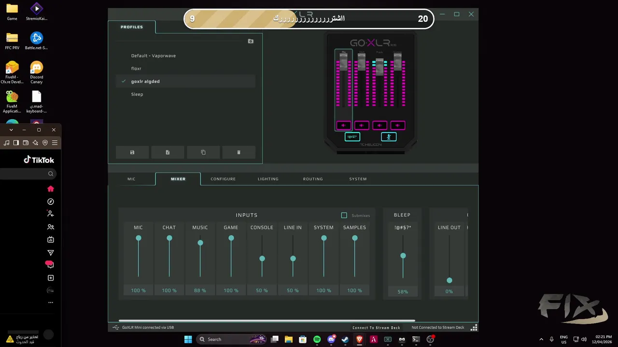Viewport: 618px width, 347px height.
Task: Toggle the Music channel mute button on device
Action: point(379,125)
